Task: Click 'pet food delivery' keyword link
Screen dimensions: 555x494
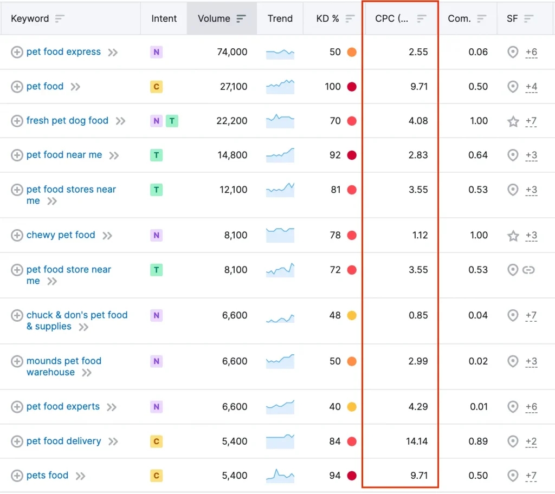Action: pyautogui.click(x=64, y=441)
